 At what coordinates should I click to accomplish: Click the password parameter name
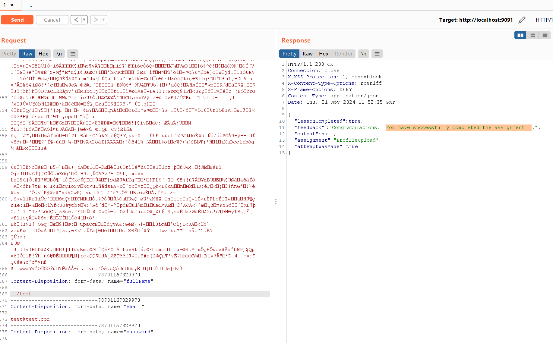(x=138, y=332)
